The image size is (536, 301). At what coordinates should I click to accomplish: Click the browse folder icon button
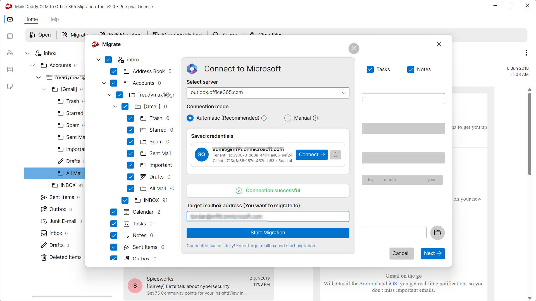[437, 233]
